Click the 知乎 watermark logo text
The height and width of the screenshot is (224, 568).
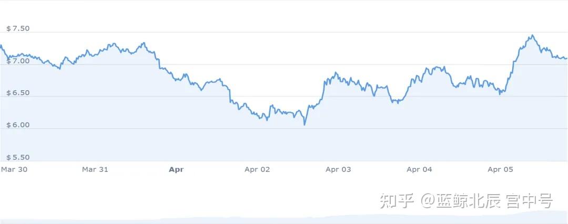point(397,201)
